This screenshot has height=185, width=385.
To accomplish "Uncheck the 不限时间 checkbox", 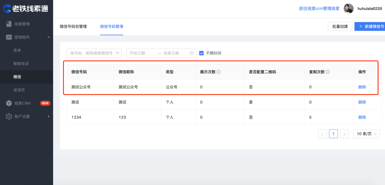I will coord(201,53).
